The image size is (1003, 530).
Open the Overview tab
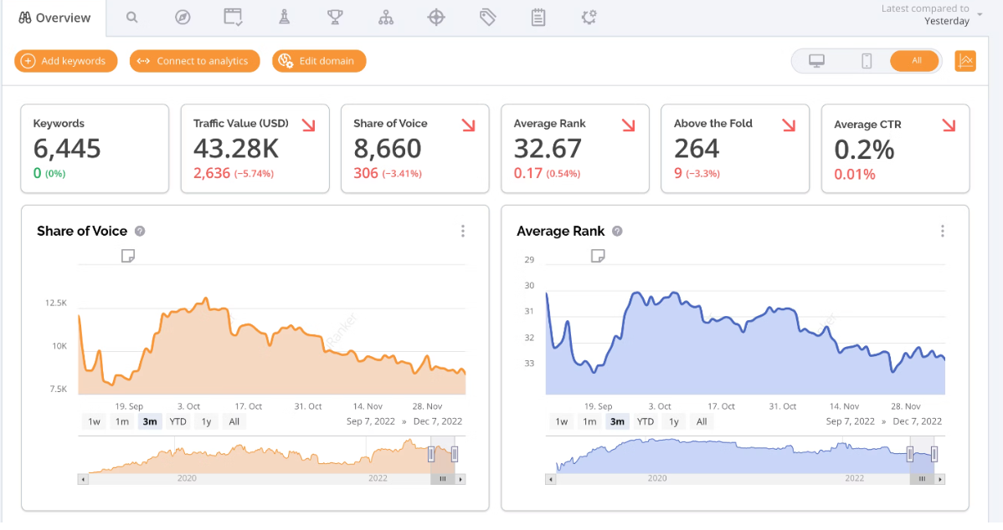click(x=54, y=18)
